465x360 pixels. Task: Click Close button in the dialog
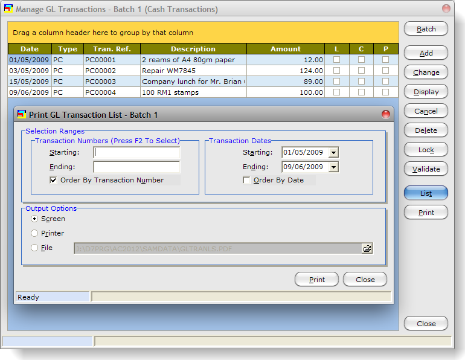click(x=365, y=280)
